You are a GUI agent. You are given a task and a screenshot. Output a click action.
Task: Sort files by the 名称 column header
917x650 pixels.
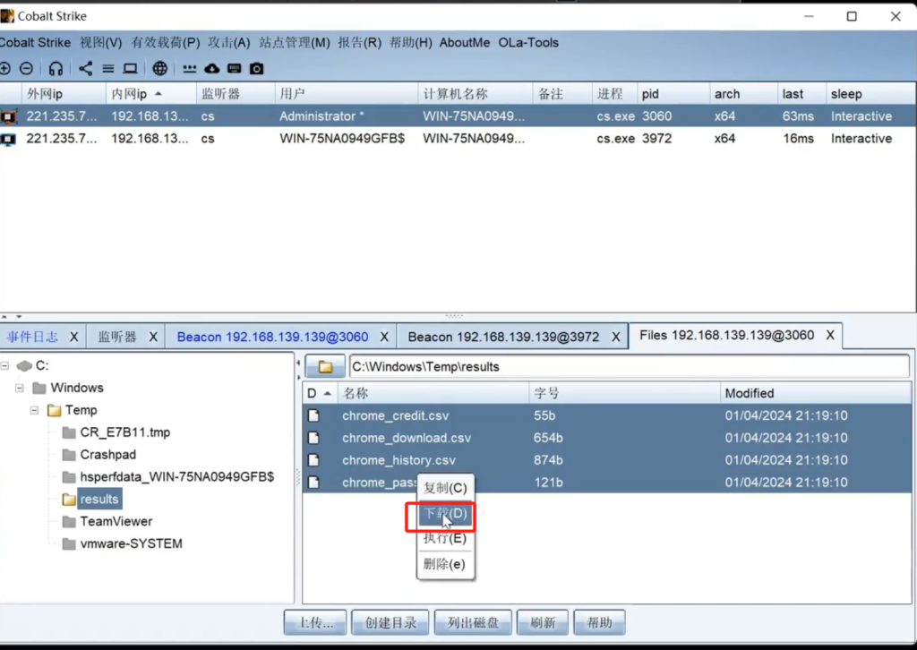pyautogui.click(x=433, y=393)
